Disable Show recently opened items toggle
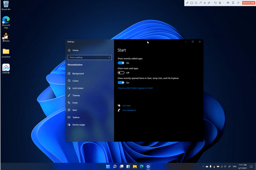This screenshot has height=170, width=256. click(121, 83)
